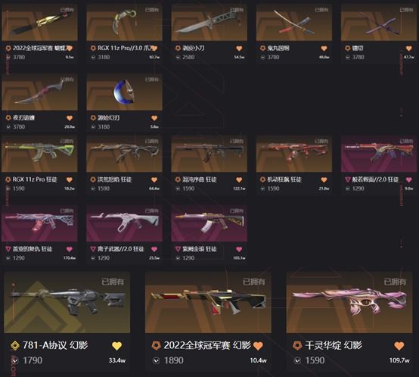Toggle pink heart on 般若假面//2.0 狂徒
419x377 pixels.
[408, 179]
